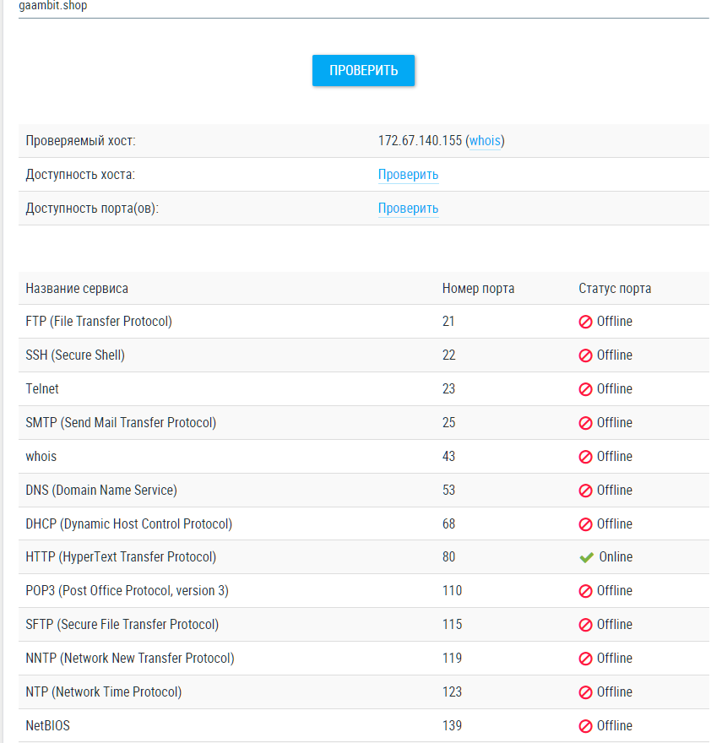Open the whois link beside the IP address
The height and width of the screenshot is (743, 722).
pos(485,141)
